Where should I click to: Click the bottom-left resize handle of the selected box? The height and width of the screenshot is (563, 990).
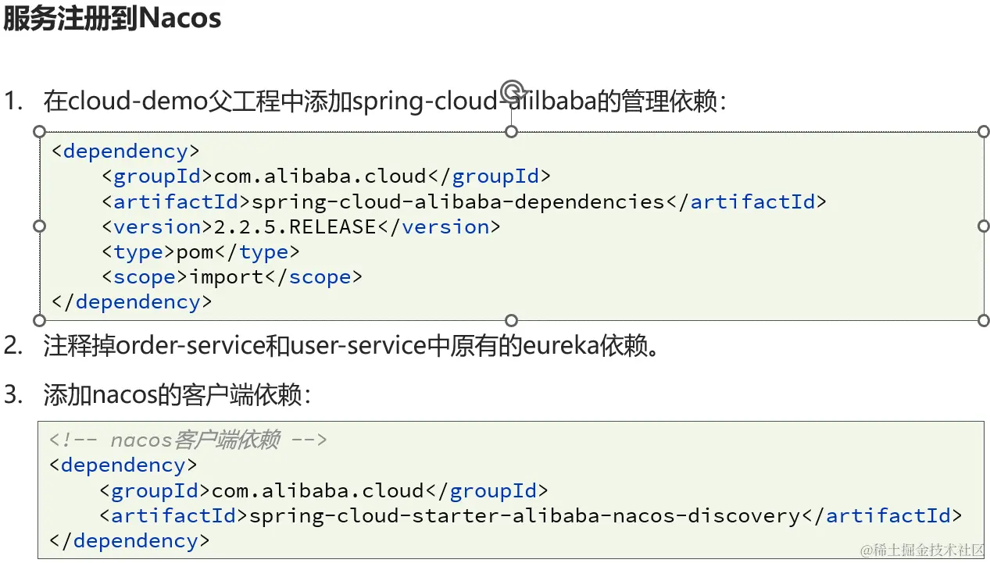(x=40, y=320)
